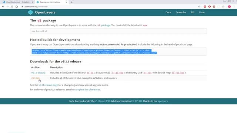Open a new browser tab
This screenshot has height=133, width=237.
click(x=72, y=2)
